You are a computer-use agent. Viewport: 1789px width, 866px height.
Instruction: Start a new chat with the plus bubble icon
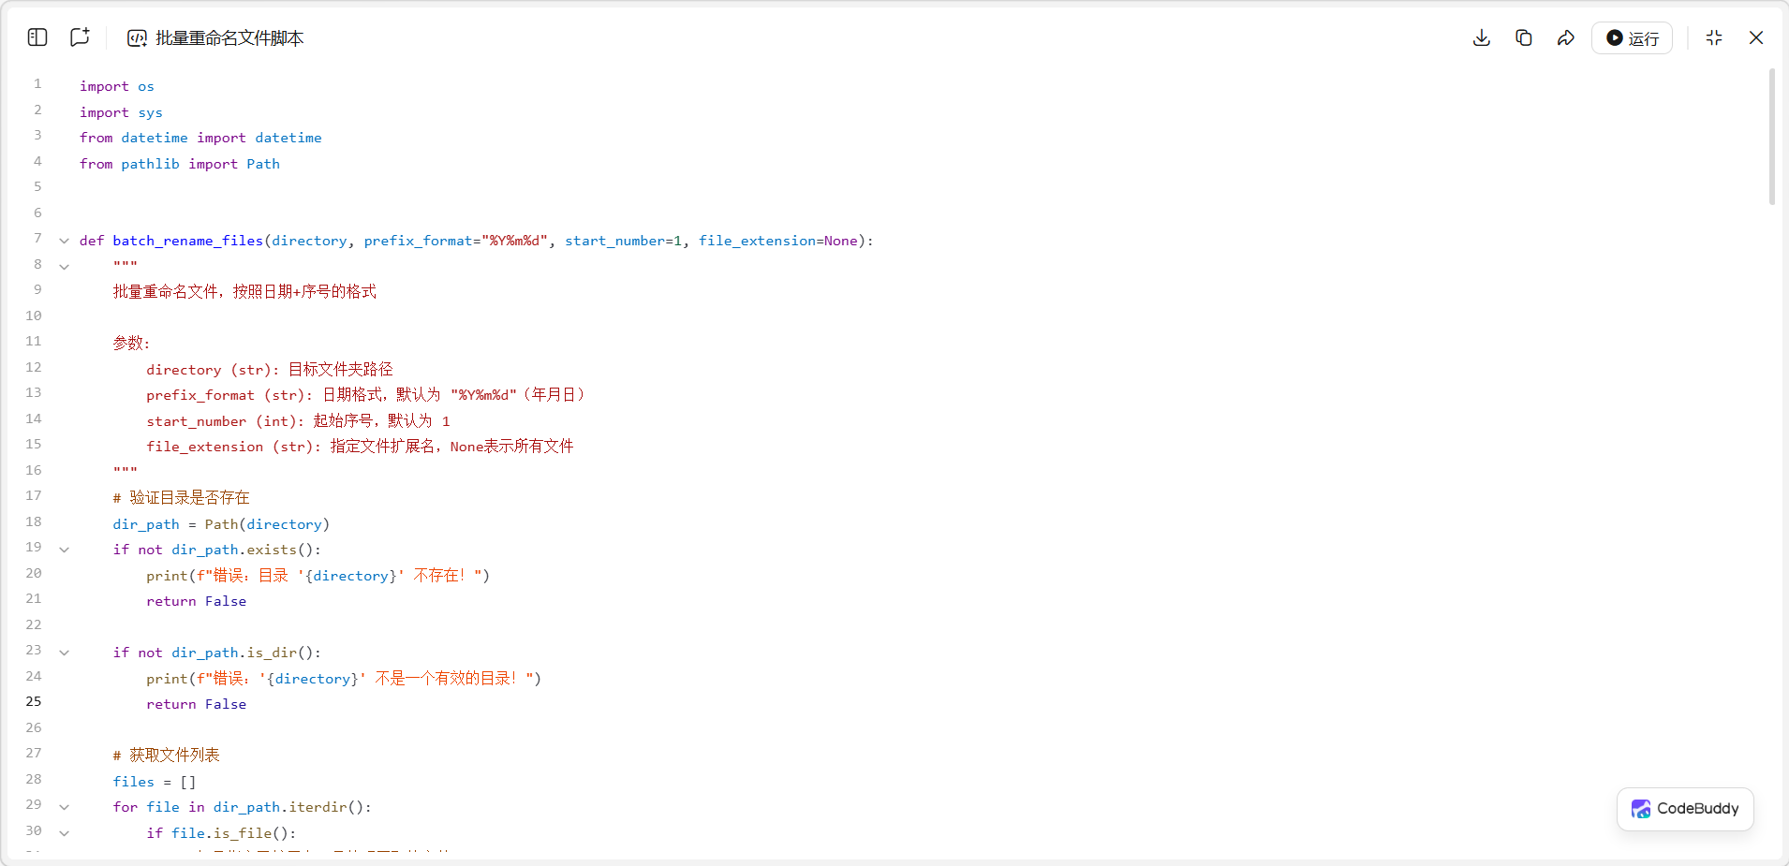[80, 37]
